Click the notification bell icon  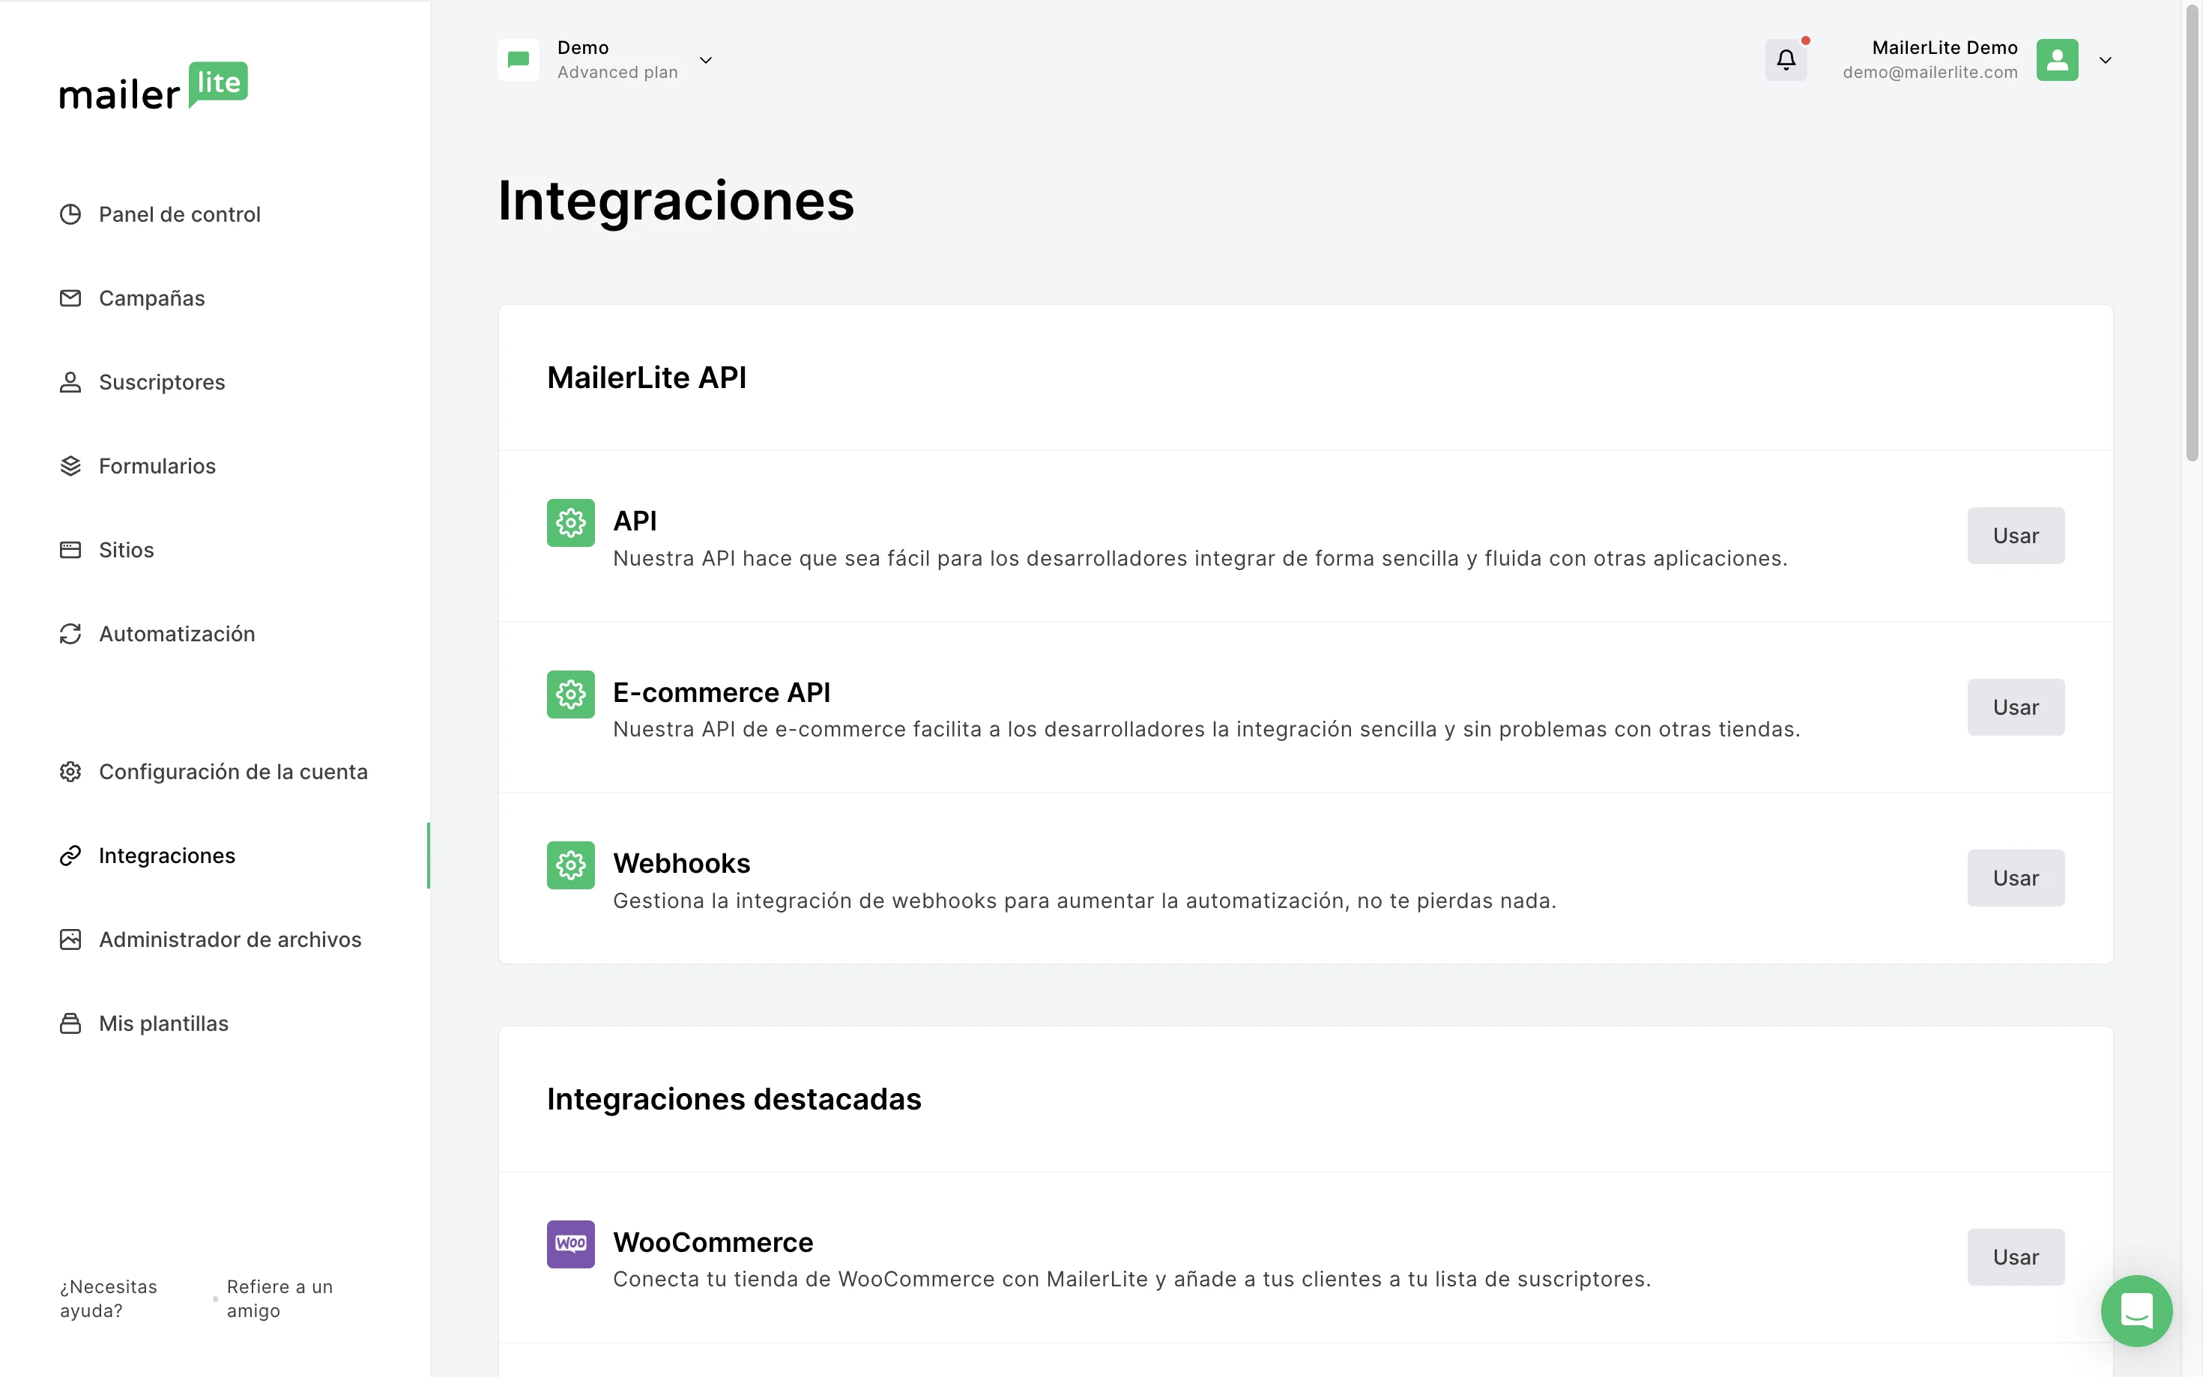[x=1785, y=60]
